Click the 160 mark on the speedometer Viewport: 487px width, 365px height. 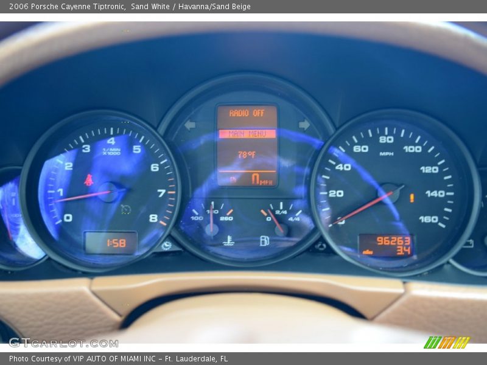tap(429, 220)
